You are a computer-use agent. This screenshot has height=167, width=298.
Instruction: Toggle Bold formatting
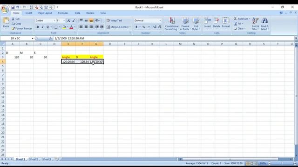pyautogui.click(x=38, y=27)
